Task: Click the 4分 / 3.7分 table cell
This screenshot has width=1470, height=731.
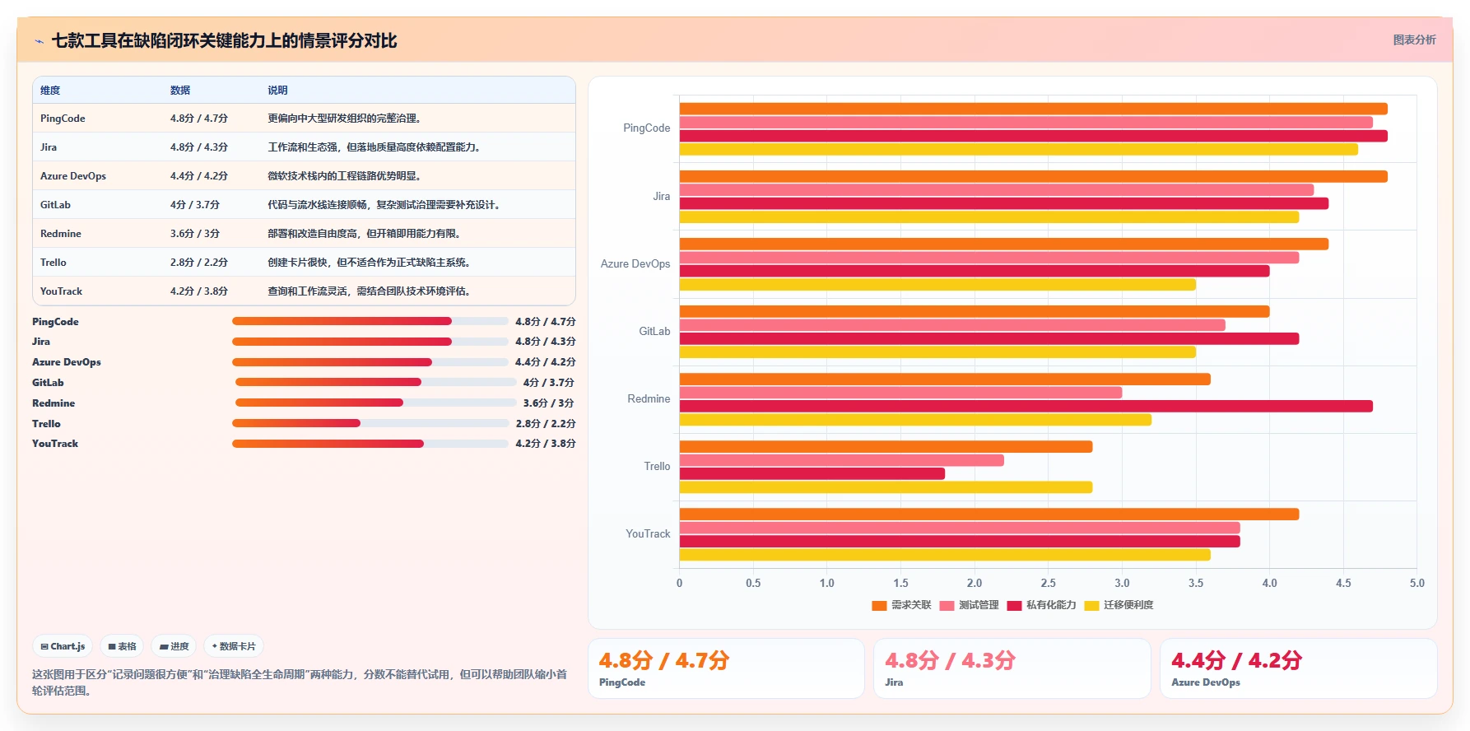Action: pyautogui.click(x=195, y=205)
